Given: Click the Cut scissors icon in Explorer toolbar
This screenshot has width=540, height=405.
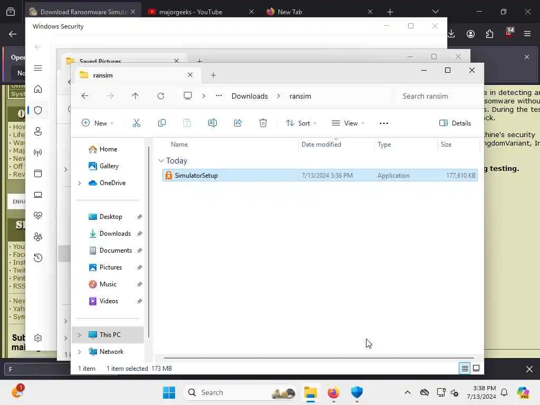Looking at the screenshot, I should point(137,123).
